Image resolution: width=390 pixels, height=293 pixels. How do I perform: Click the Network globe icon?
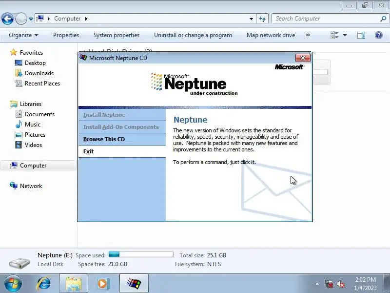(14, 186)
